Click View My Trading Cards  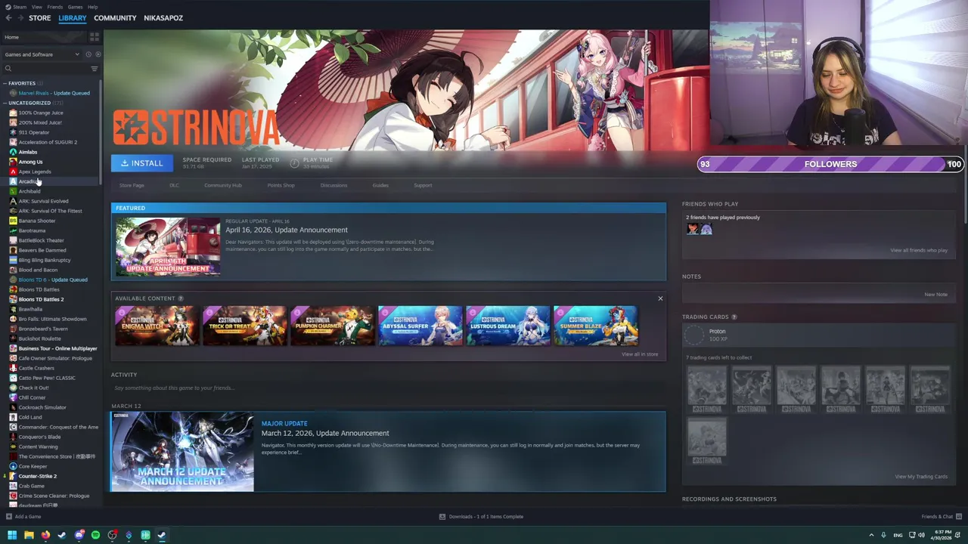tap(921, 477)
